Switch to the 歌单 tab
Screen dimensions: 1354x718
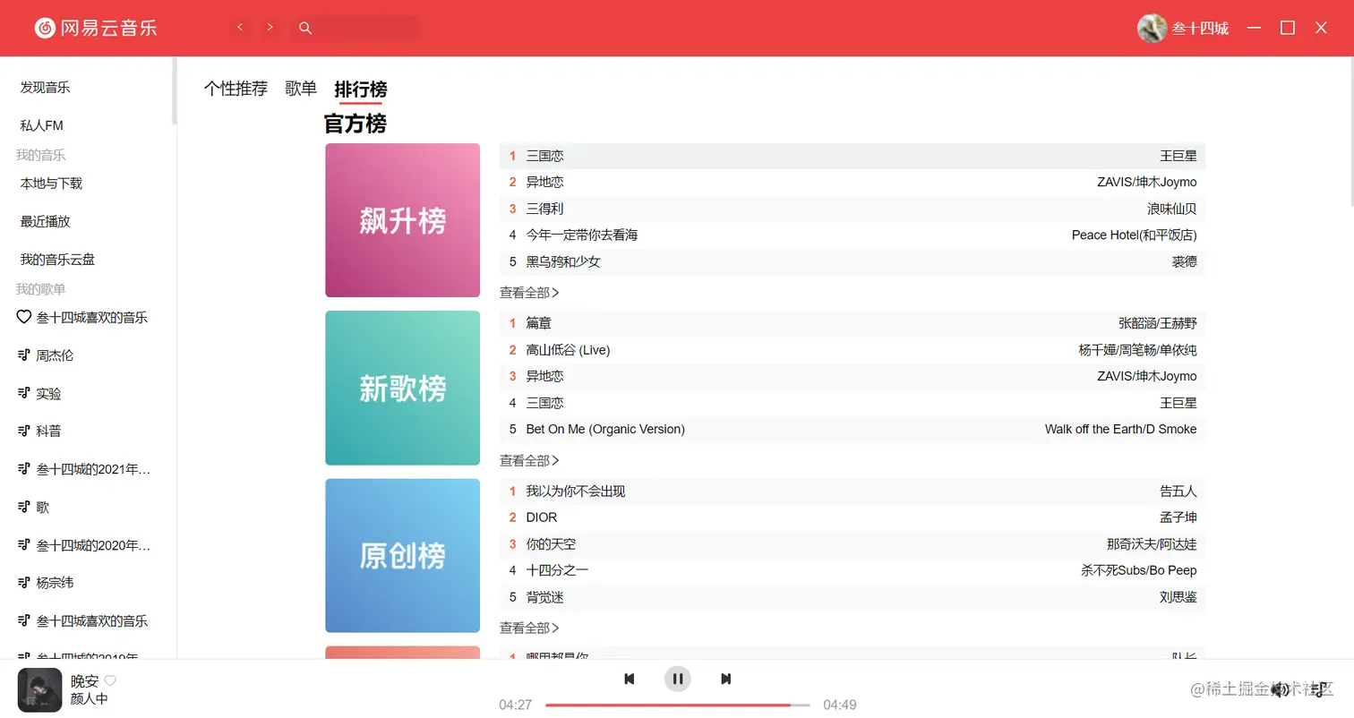pos(301,89)
